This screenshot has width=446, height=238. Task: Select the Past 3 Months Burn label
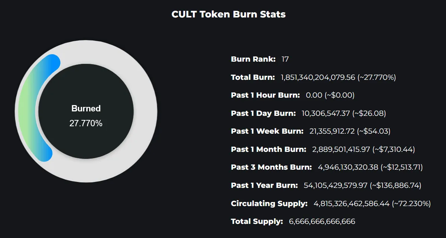click(271, 167)
